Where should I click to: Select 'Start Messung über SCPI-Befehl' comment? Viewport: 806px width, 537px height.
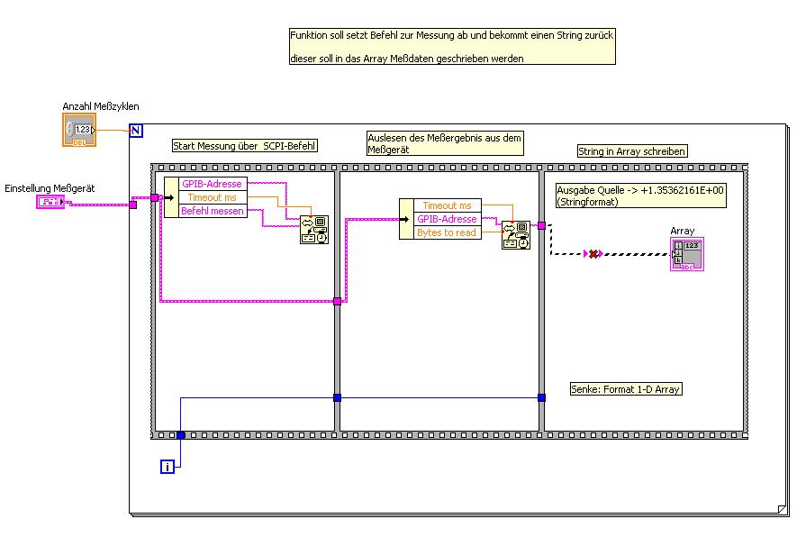tap(245, 146)
